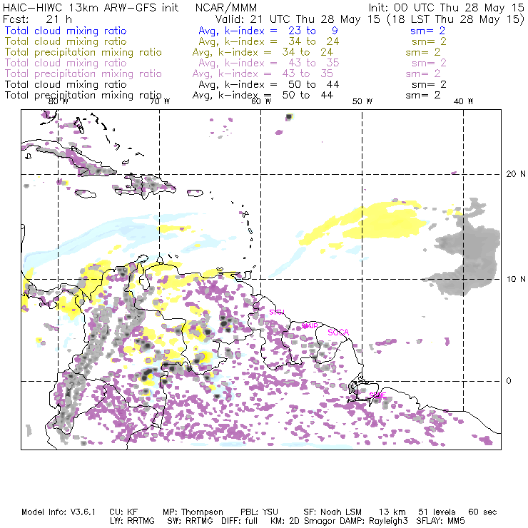Click "Model Info: V3.6.1" footer text
Viewport: 528px width, 528px height.
(x=59, y=512)
